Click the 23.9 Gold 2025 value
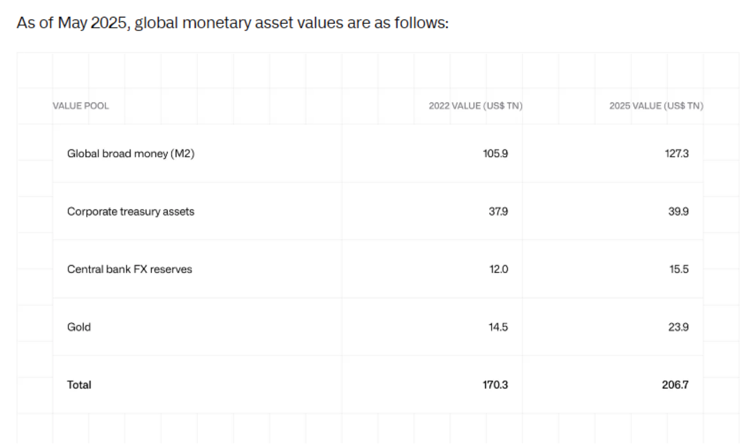This screenshot has height=445, width=740. coord(678,327)
